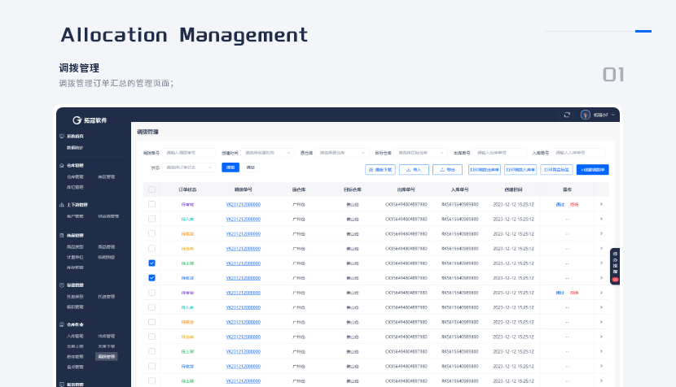676x387 pixels.
Task: Click the refresh icon in the top bar
Action: 567,115
